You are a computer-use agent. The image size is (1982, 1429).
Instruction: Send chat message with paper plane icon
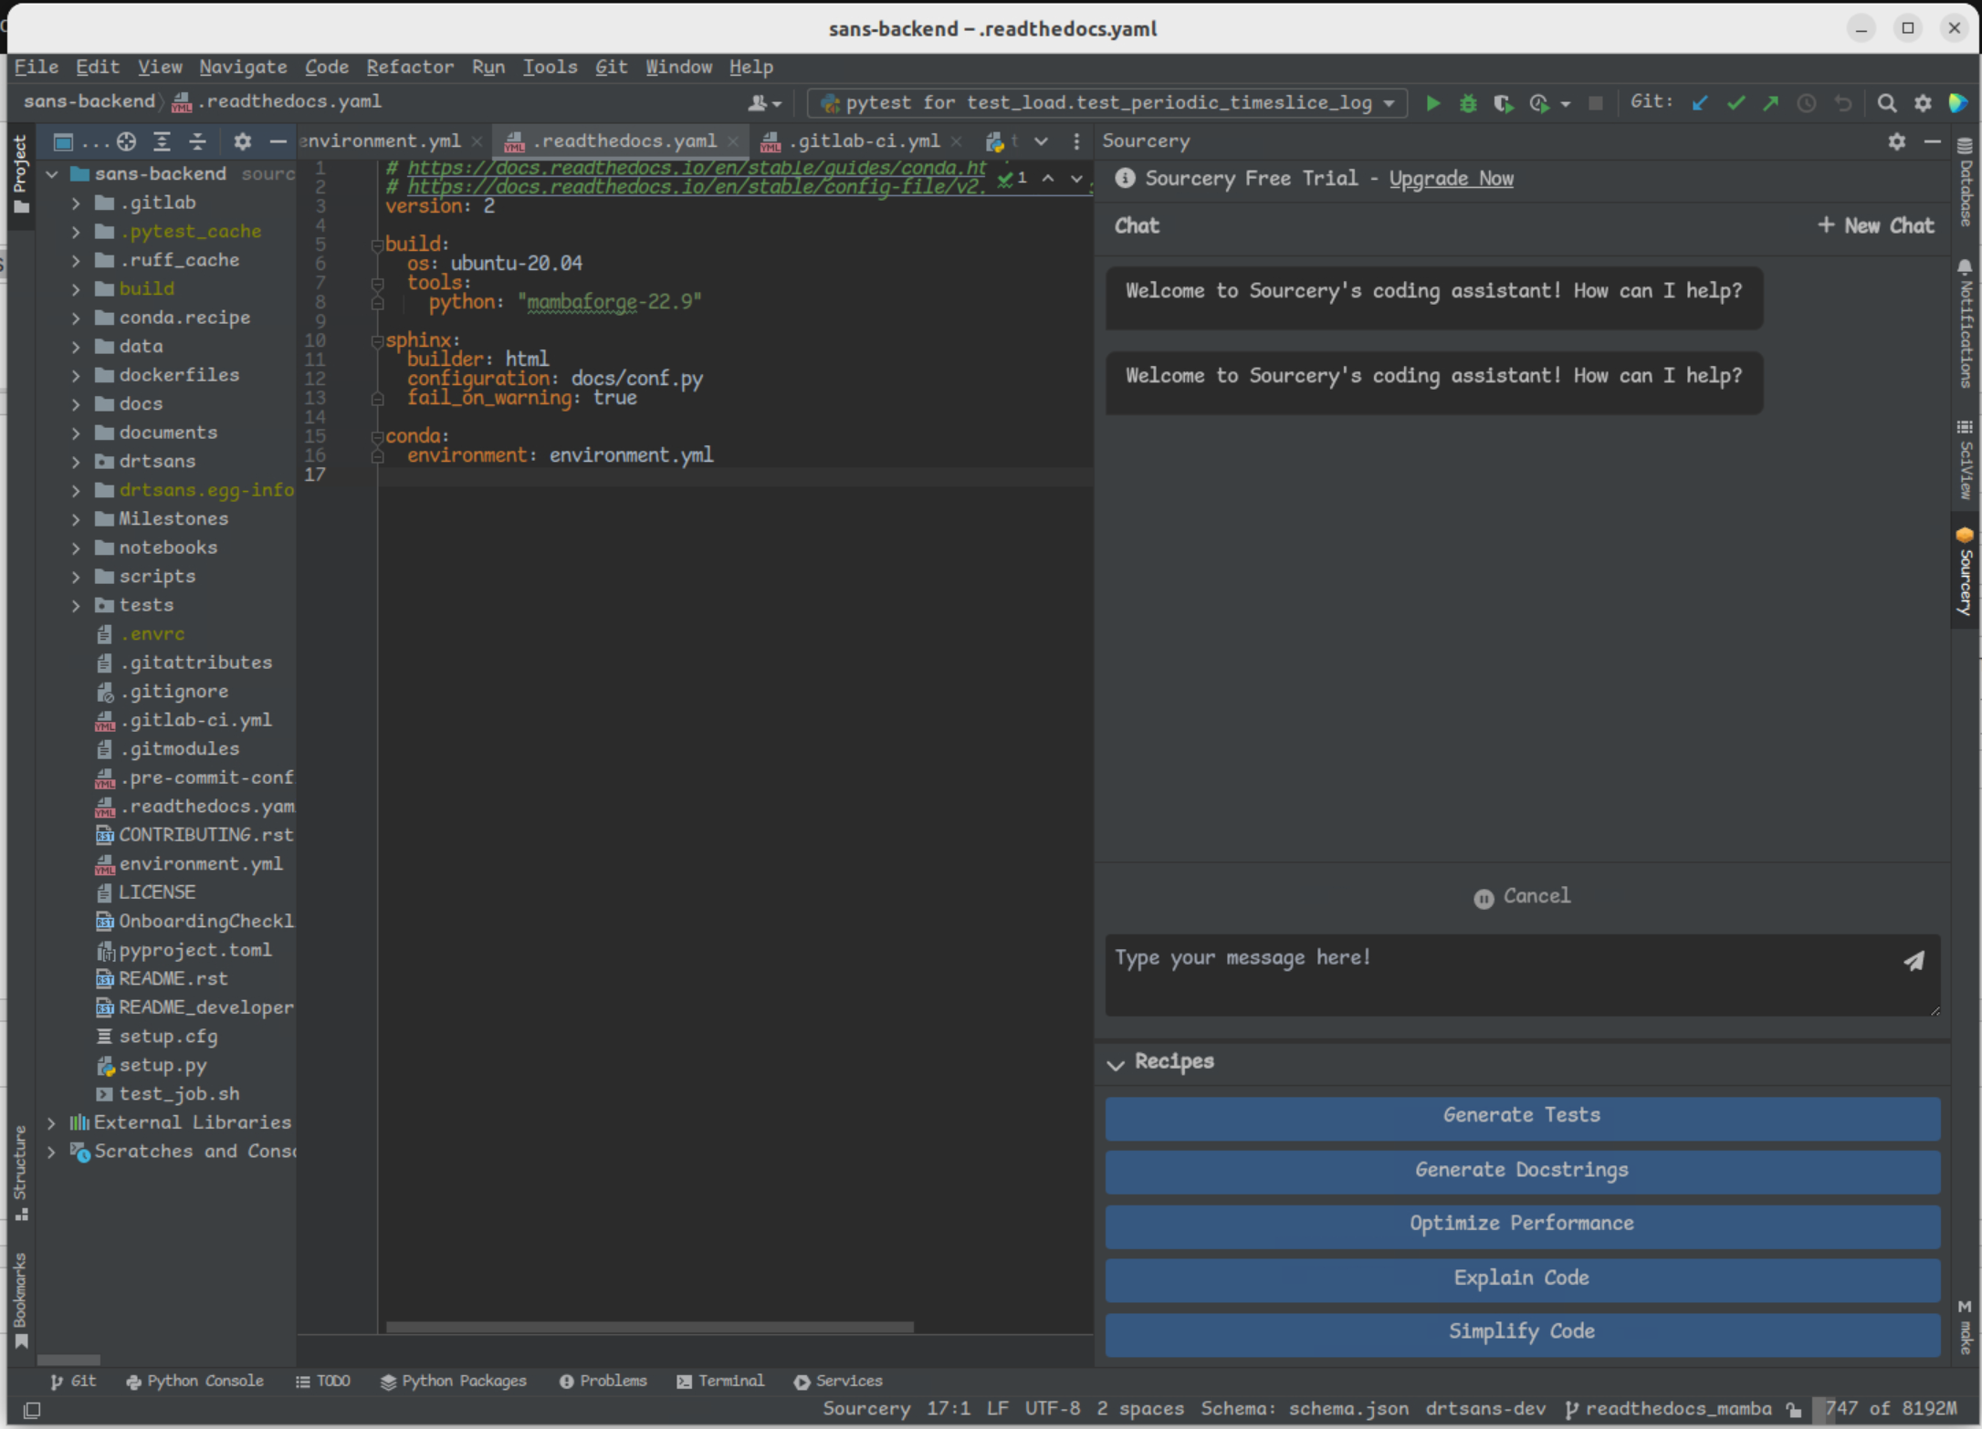[1914, 962]
